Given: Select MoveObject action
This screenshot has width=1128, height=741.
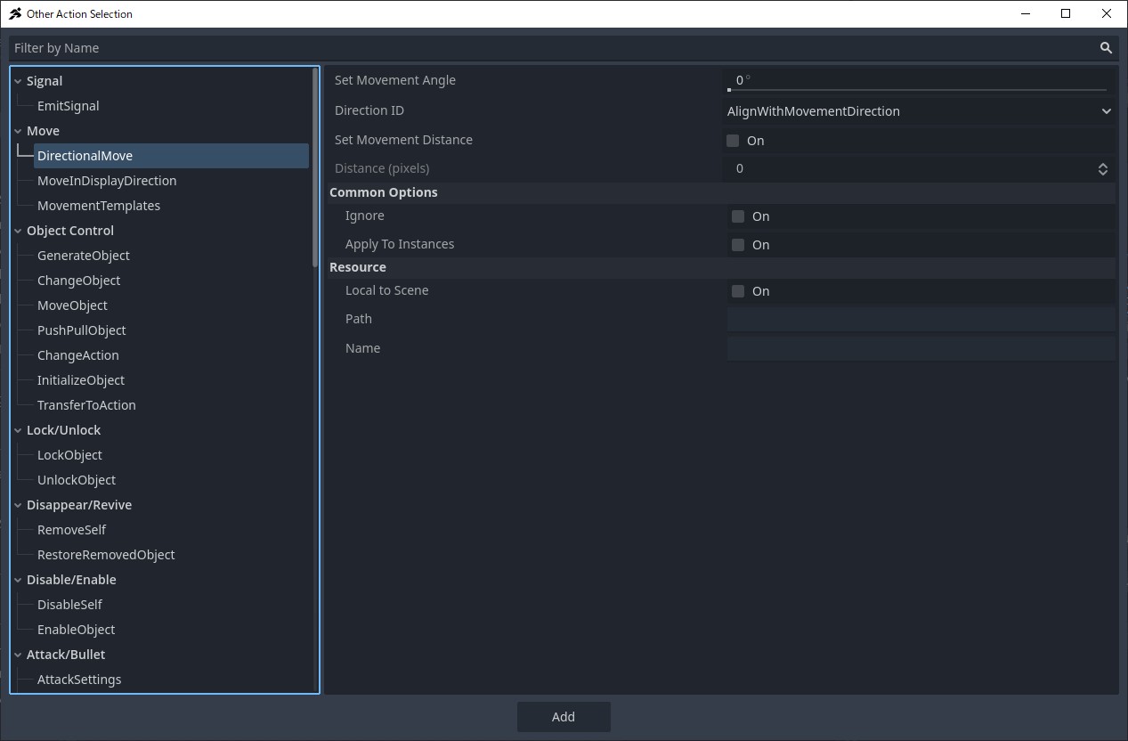Looking at the screenshot, I should pos(72,305).
